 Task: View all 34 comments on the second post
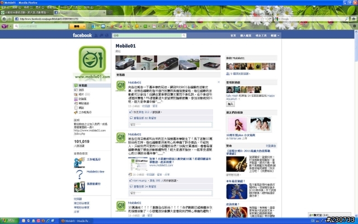pyautogui.click(x=145, y=186)
